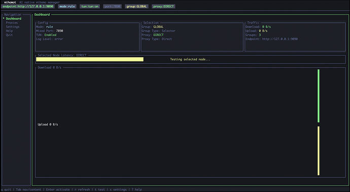Click the Endpoint URL in Traffic panel
This screenshot has width=350, height=192.
280,39
